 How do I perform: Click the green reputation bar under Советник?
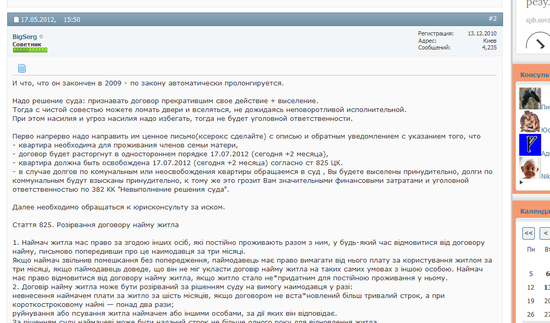click(30, 50)
